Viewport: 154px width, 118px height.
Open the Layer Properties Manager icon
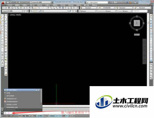tap(31, 11)
